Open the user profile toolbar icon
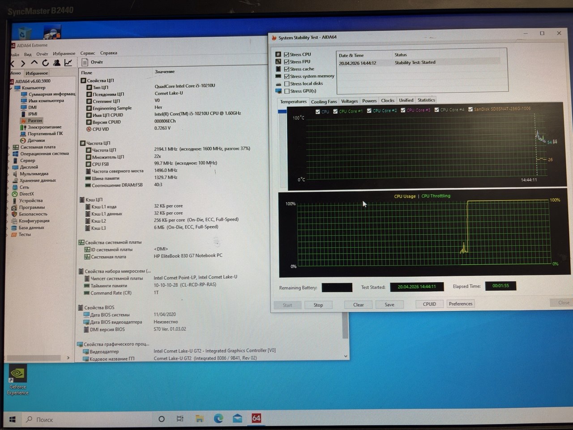Screen dimensions: 573x430 click(x=57, y=63)
